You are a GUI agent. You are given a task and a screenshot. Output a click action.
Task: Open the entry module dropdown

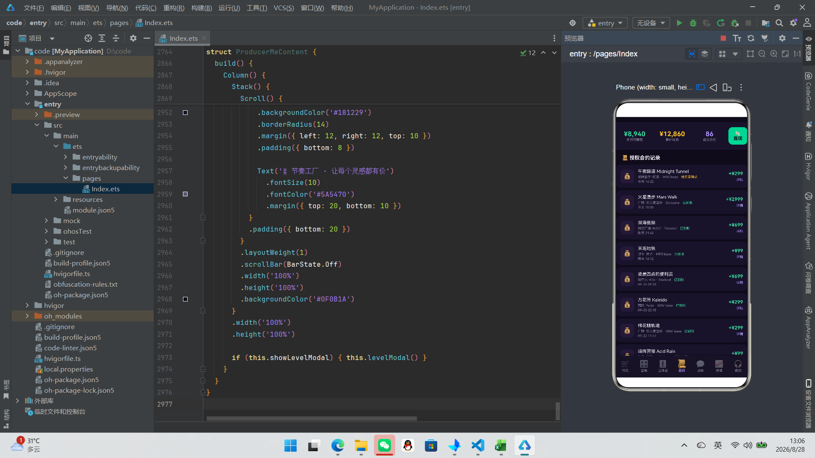(x=605, y=23)
